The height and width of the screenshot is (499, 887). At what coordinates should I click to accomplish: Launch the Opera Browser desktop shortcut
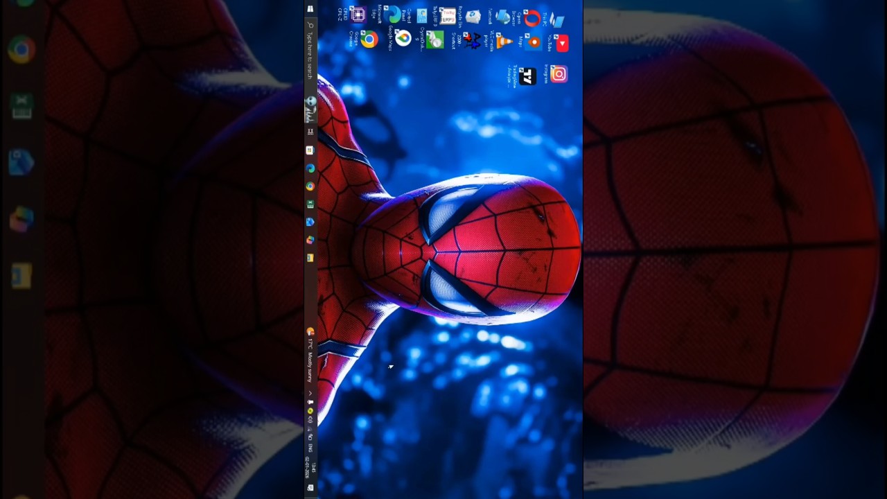528,18
